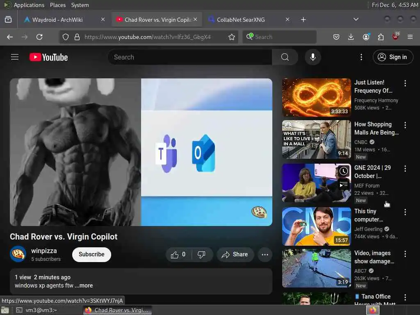The width and height of the screenshot is (420, 315).
Task: Open Firefox account icon
Action: 366,37
